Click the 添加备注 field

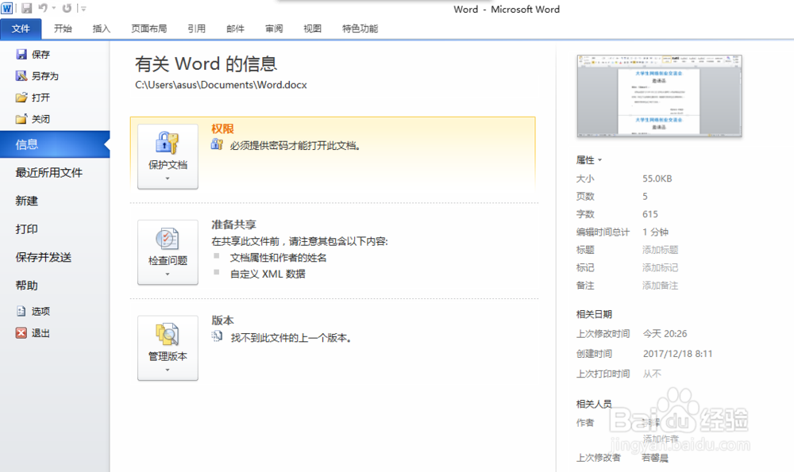click(661, 286)
